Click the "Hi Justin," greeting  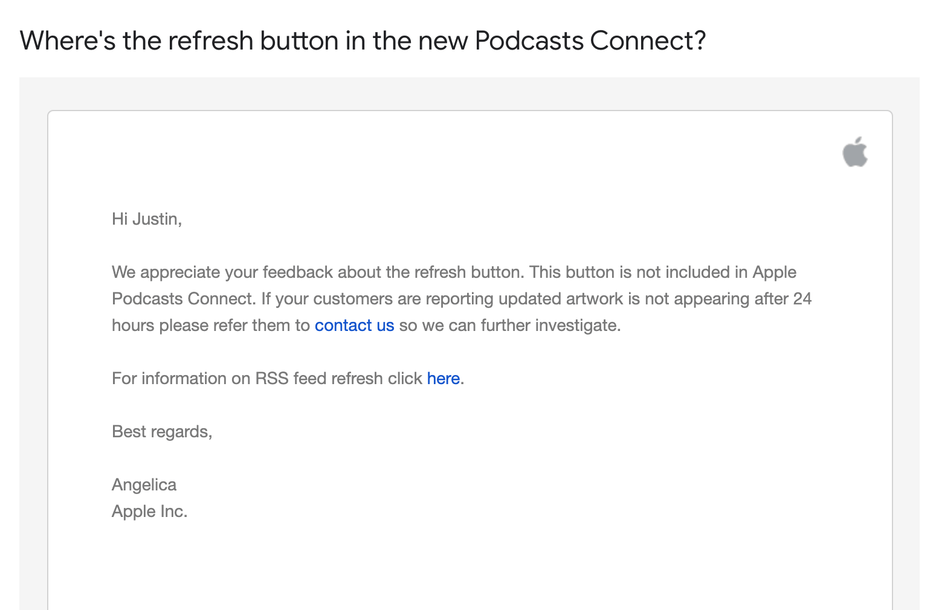click(147, 219)
